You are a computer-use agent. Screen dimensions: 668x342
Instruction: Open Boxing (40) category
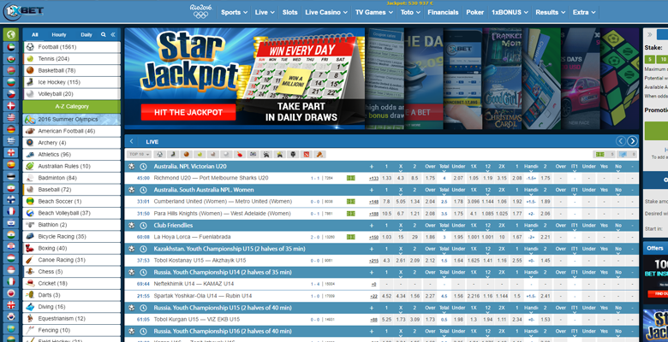pos(72,248)
